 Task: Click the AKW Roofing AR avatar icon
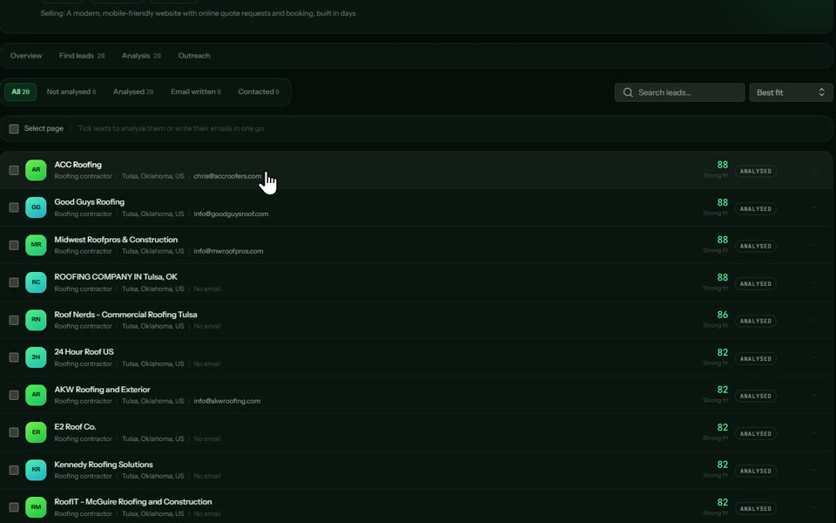click(36, 395)
